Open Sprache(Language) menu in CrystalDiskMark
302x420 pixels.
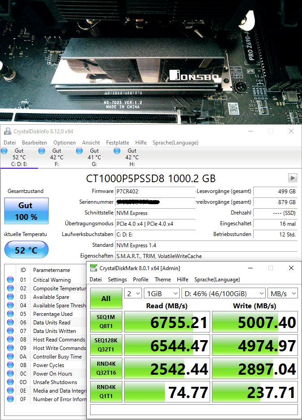coord(217,280)
